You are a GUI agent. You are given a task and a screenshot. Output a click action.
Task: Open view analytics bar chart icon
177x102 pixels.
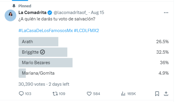pos(123,94)
